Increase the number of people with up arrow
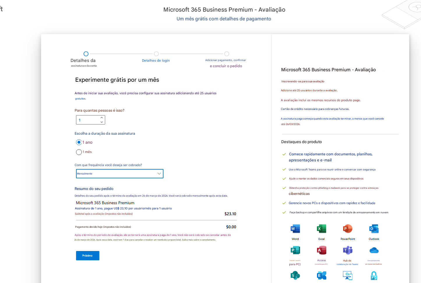 [102, 118]
